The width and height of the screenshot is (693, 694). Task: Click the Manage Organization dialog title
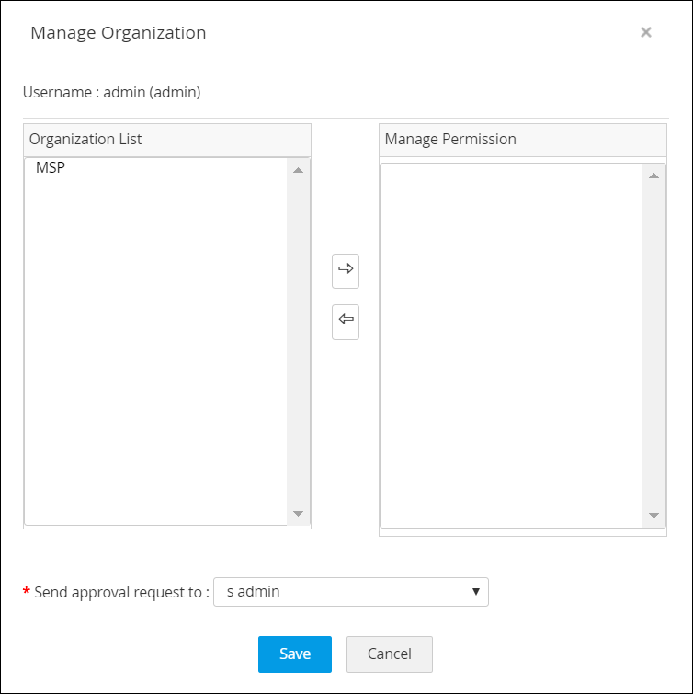point(119,33)
